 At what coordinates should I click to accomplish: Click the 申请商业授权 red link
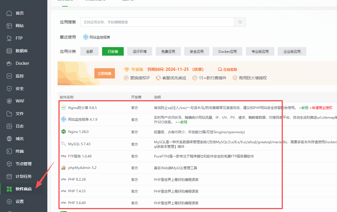click(322, 108)
